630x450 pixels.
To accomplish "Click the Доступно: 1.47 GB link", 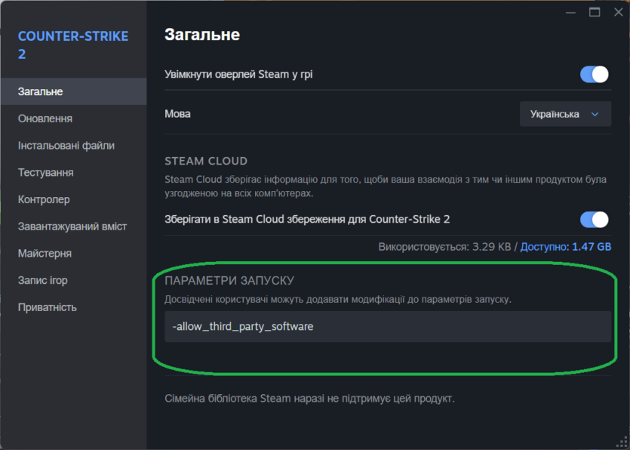I will pyautogui.click(x=566, y=247).
